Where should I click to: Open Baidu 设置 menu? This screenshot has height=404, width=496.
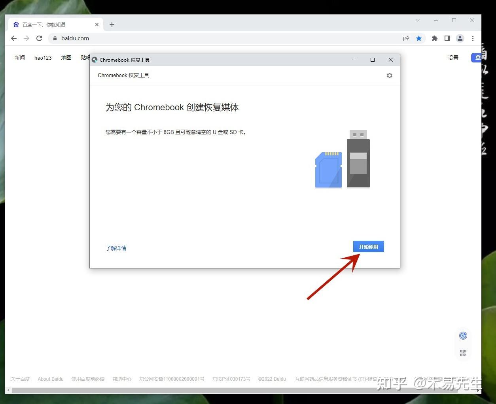point(453,58)
